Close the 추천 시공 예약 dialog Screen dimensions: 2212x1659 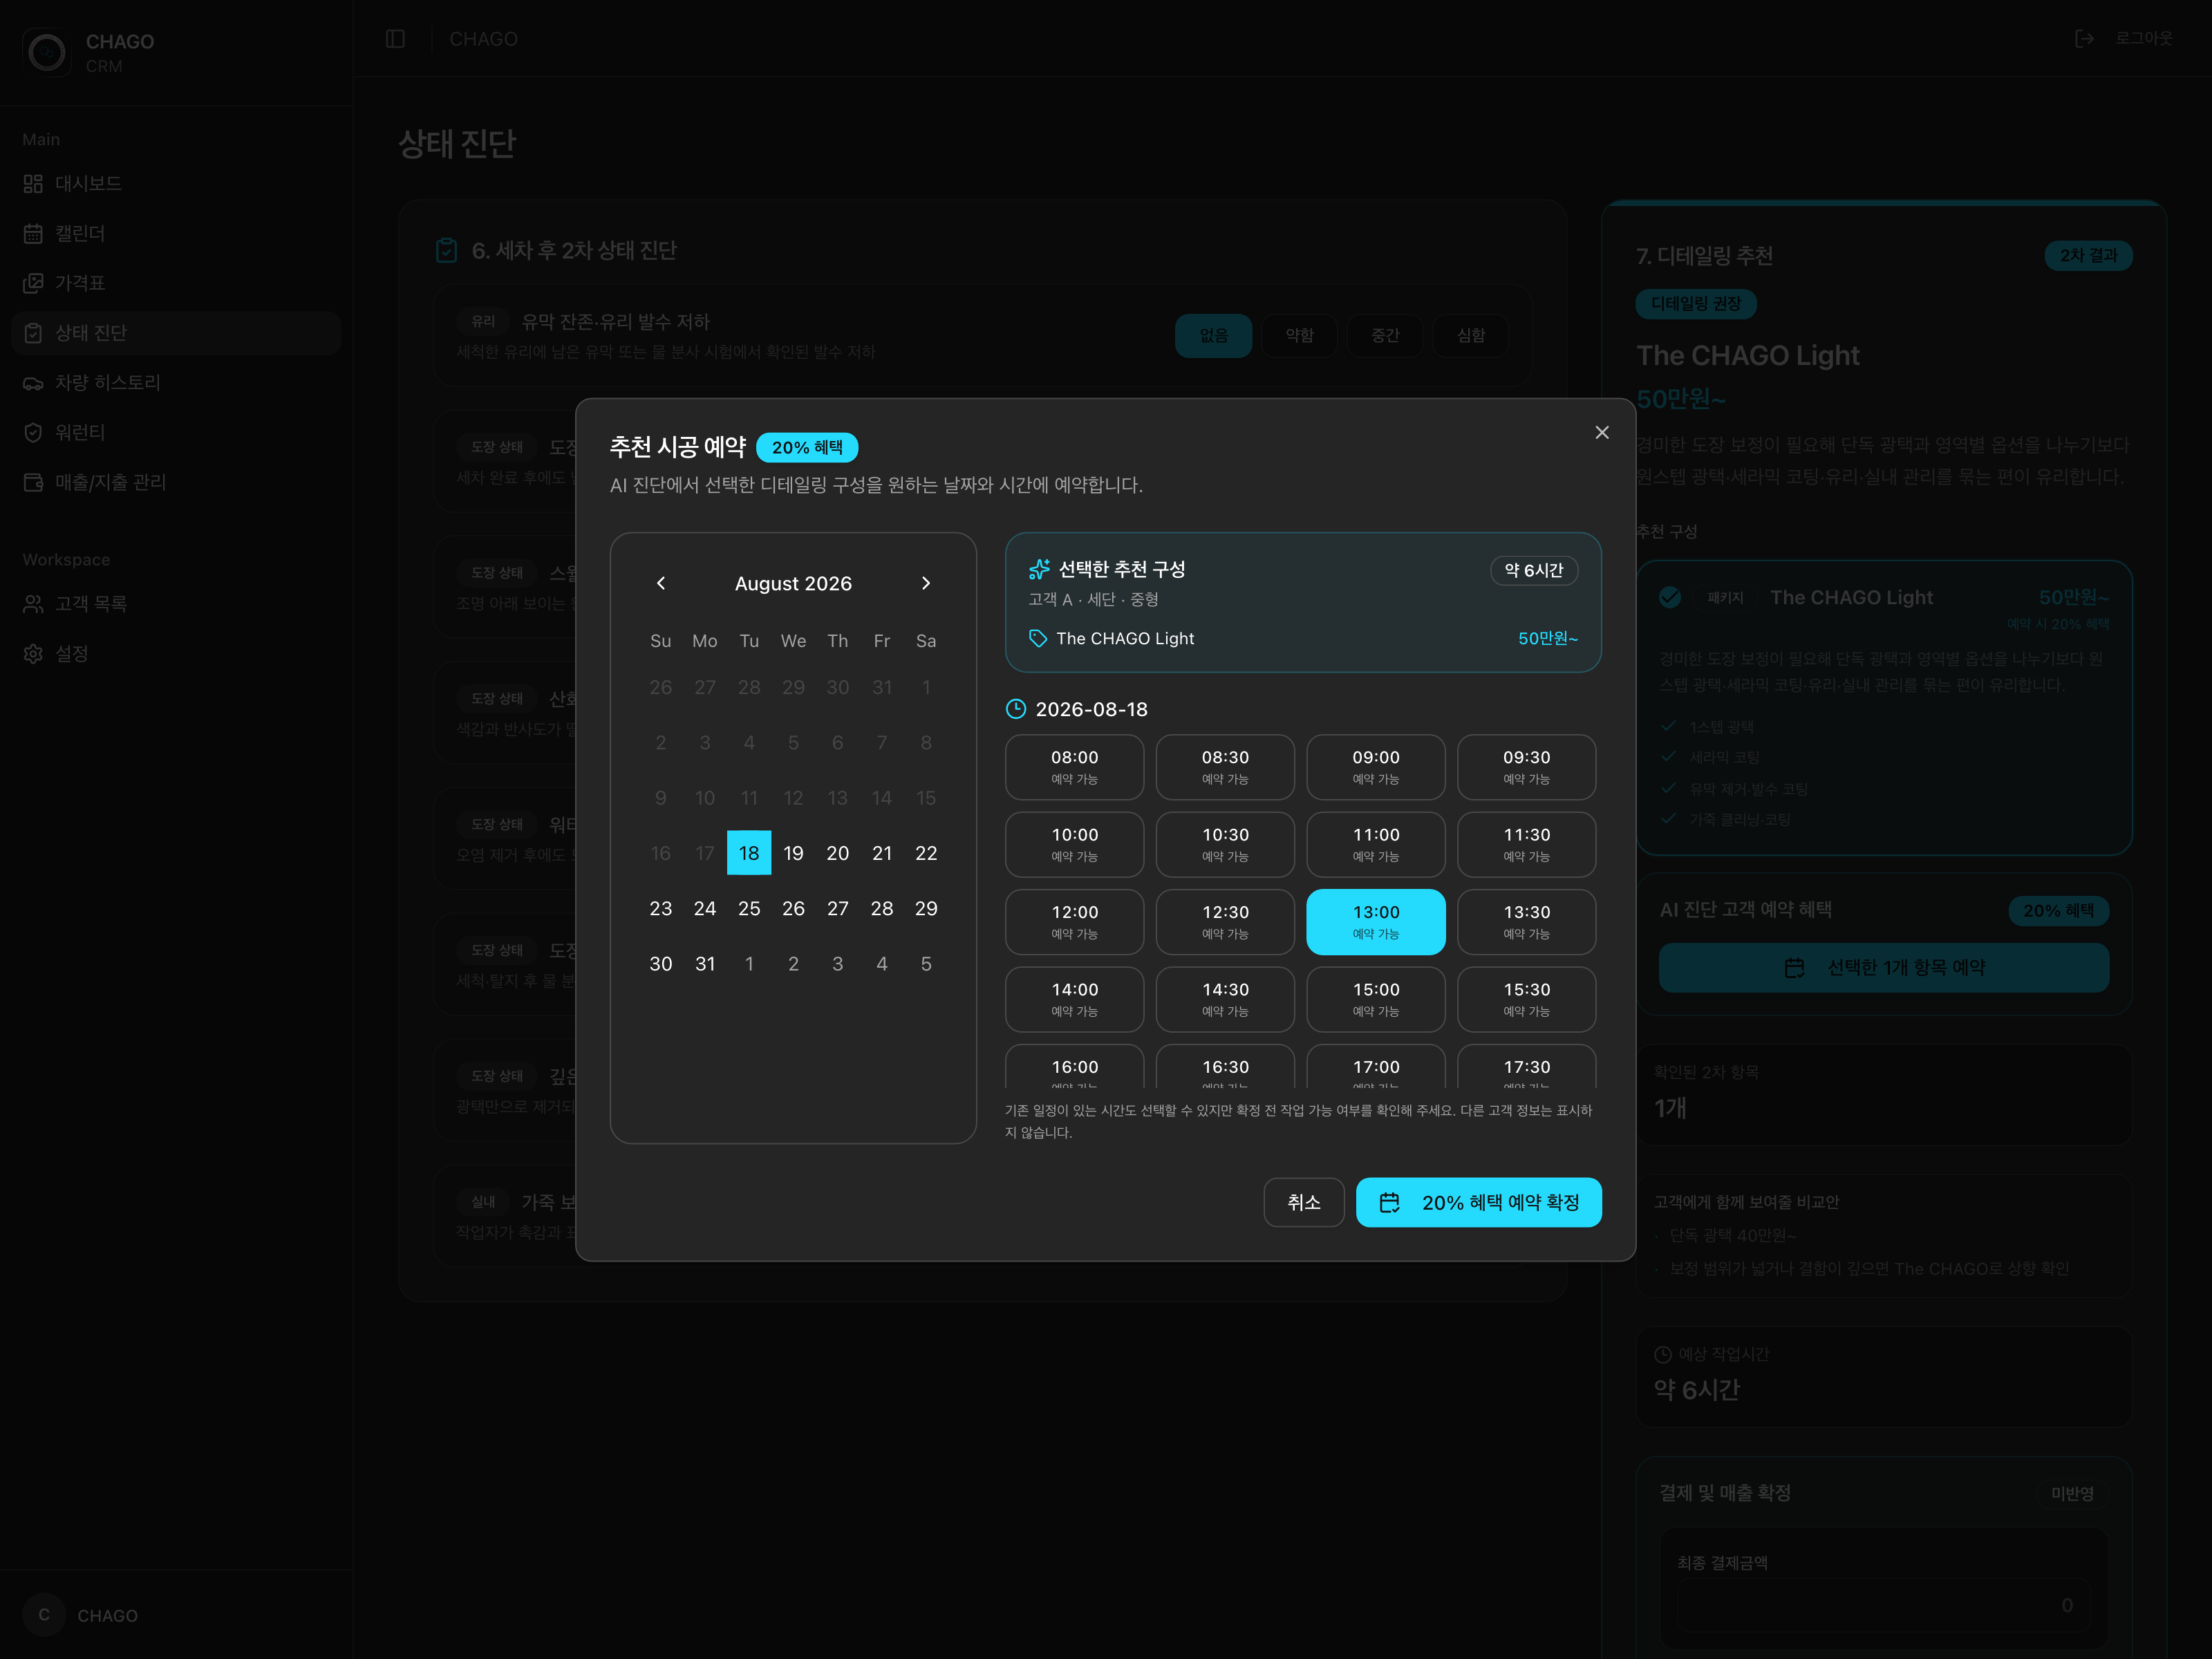pos(1601,432)
